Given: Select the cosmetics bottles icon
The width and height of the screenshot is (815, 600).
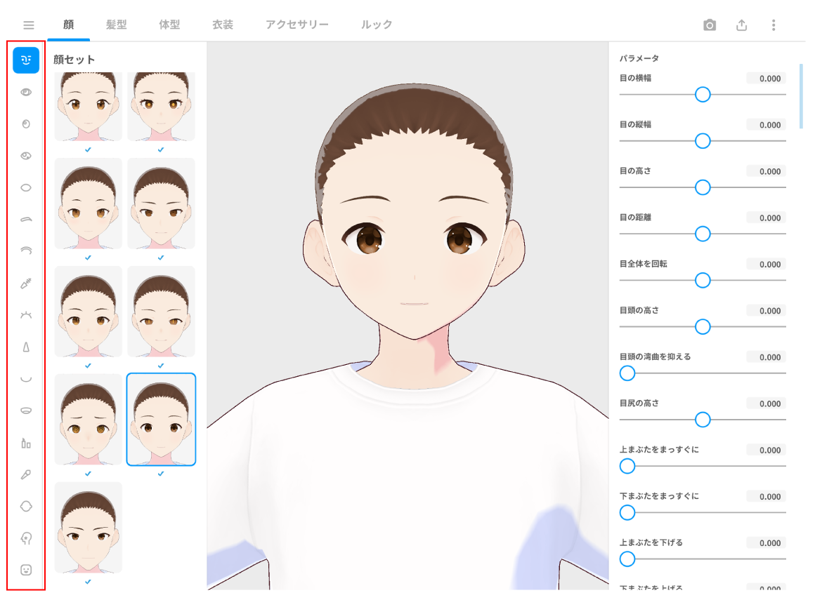Looking at the screenshot, I should pos(26,443).
